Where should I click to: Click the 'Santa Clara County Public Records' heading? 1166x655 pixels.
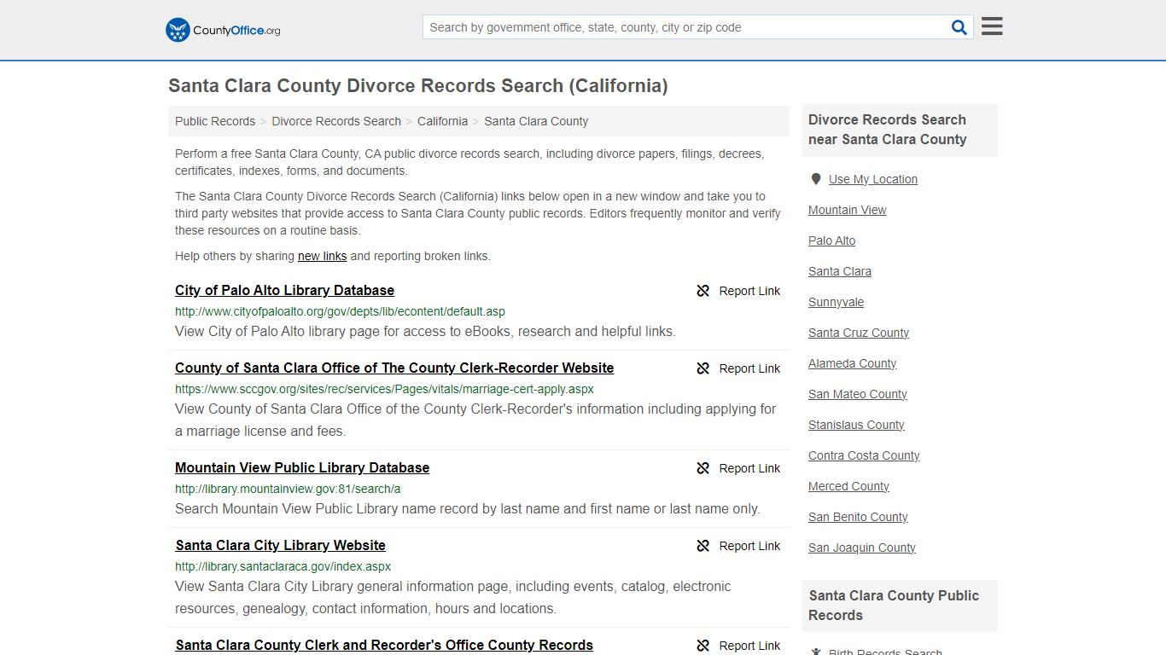coord(894,606)
